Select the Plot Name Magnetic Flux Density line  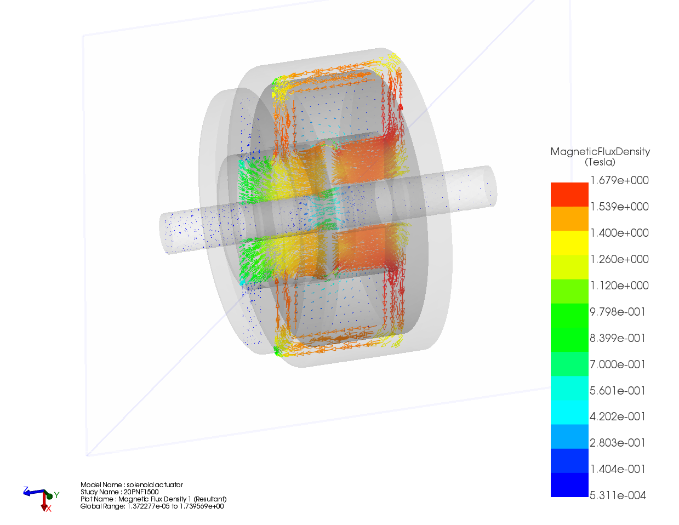point(153,499)
